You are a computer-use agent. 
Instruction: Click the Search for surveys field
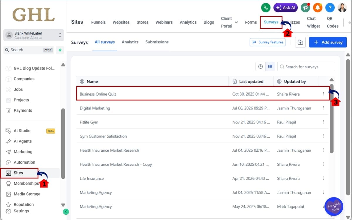point(306,67)
